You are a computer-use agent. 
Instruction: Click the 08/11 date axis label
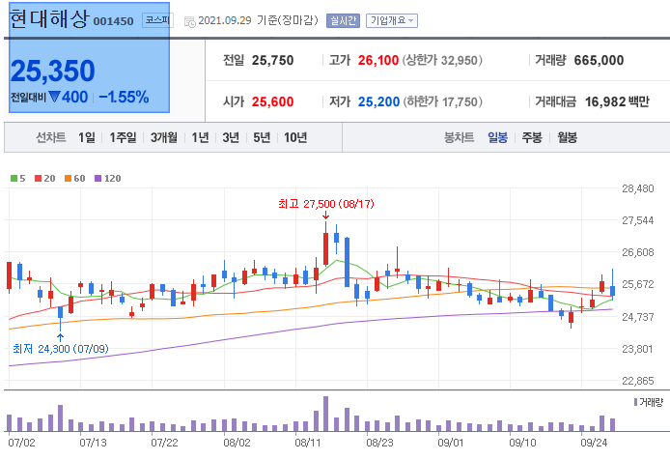point(308,443)
